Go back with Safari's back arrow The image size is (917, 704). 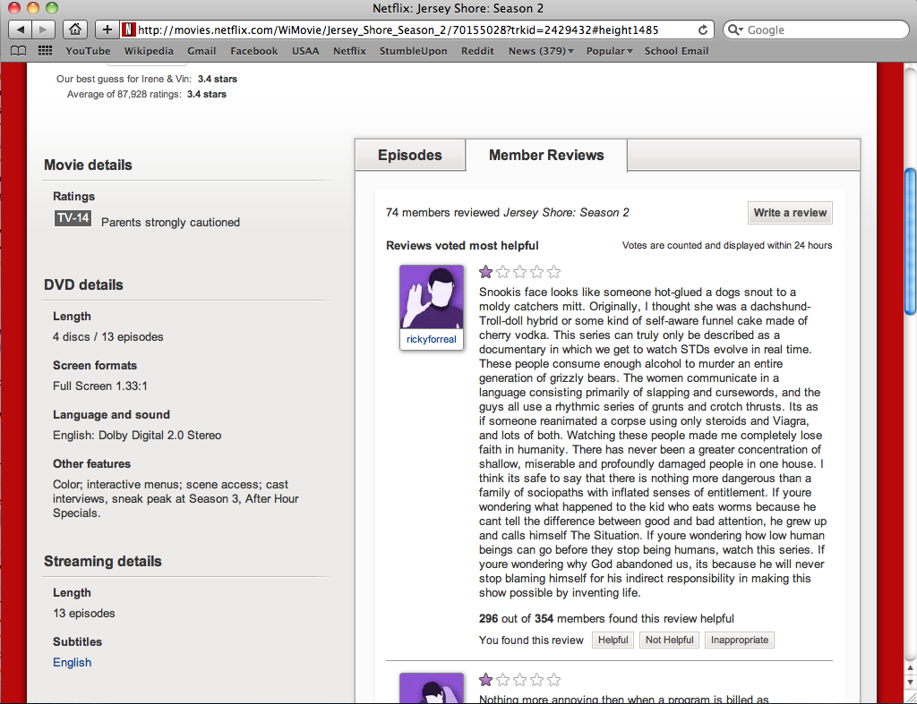[x=21, y=30]
